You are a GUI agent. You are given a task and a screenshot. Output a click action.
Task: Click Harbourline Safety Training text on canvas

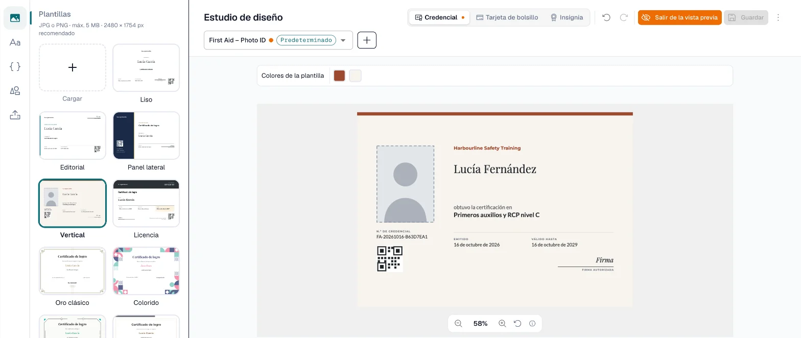[x=487, y=148]
